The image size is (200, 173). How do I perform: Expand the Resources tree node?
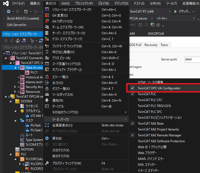(x=15, y=92)
